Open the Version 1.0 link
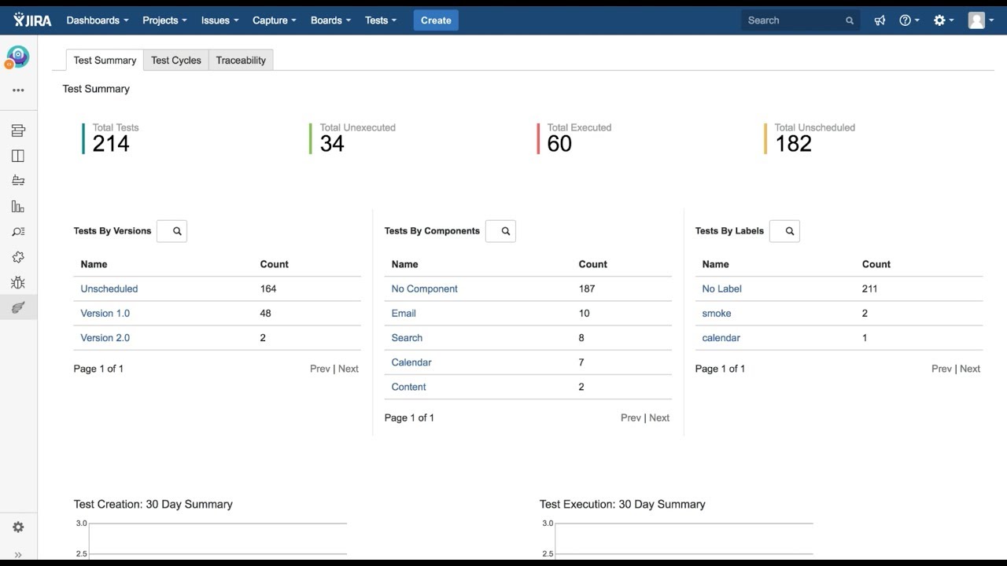Image resolution: width=1007 pixels, height=566 pixels. pos(105,313)
